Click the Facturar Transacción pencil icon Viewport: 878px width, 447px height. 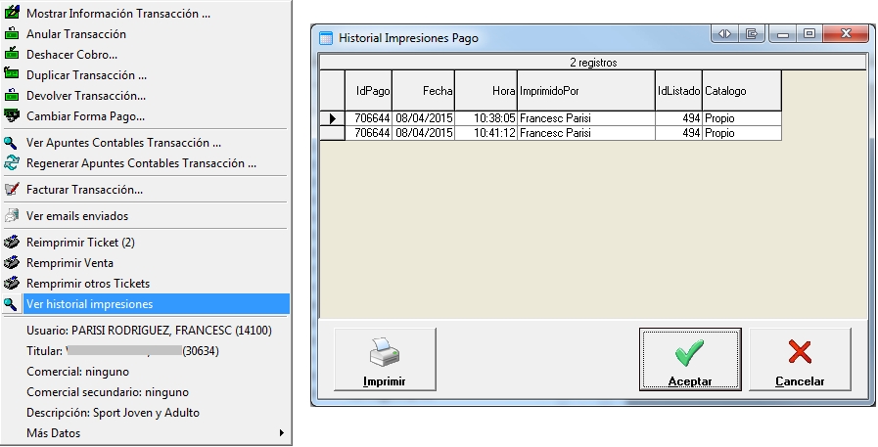12,189
